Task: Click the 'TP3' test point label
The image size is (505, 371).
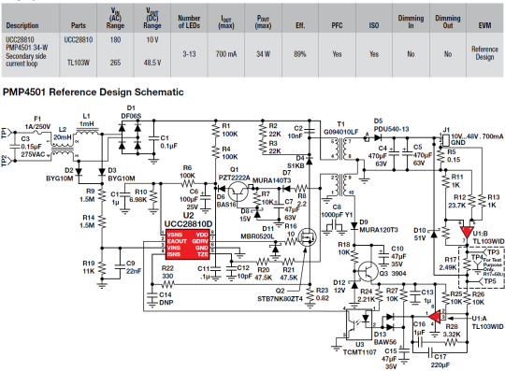Action: [494, 252]
